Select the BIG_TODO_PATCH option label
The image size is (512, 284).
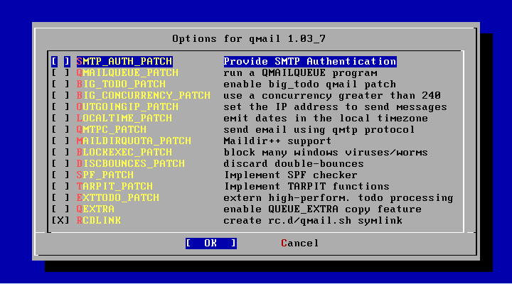point(121,84)
